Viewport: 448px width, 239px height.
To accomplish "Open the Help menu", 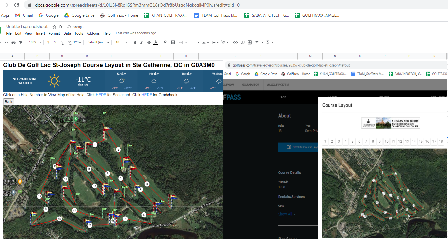I will click(x=107, y=33).
